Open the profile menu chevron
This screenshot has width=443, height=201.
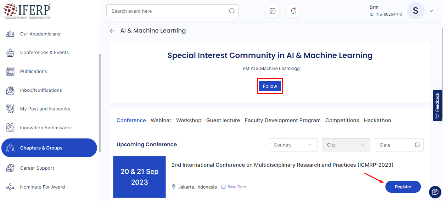tap(431, 11)
